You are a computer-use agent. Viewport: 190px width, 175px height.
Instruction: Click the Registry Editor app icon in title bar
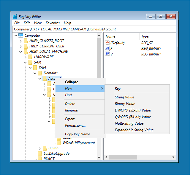[x=15, y=17]
